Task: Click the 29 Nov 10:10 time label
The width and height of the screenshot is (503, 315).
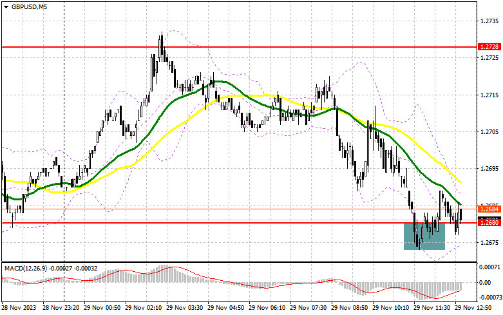Action: tap(391, 308)
